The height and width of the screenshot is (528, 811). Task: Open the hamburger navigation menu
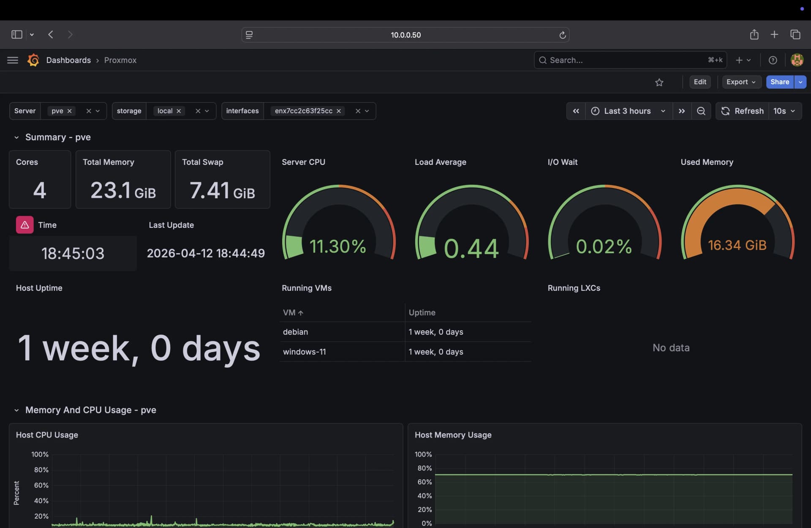[12, 60]
